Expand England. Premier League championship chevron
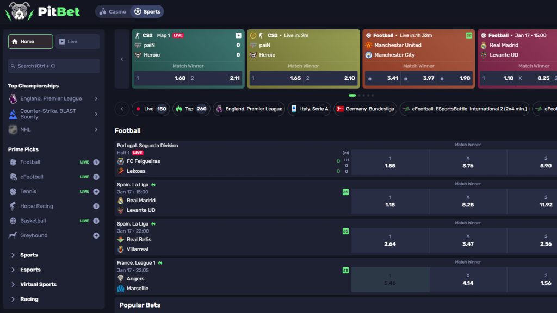The height and width of the screenshot is (313, 557). point(96,99)
